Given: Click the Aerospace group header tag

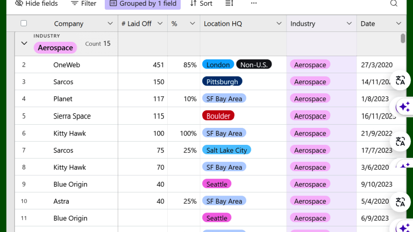Looking at the screenshot, I should (55, 47).
